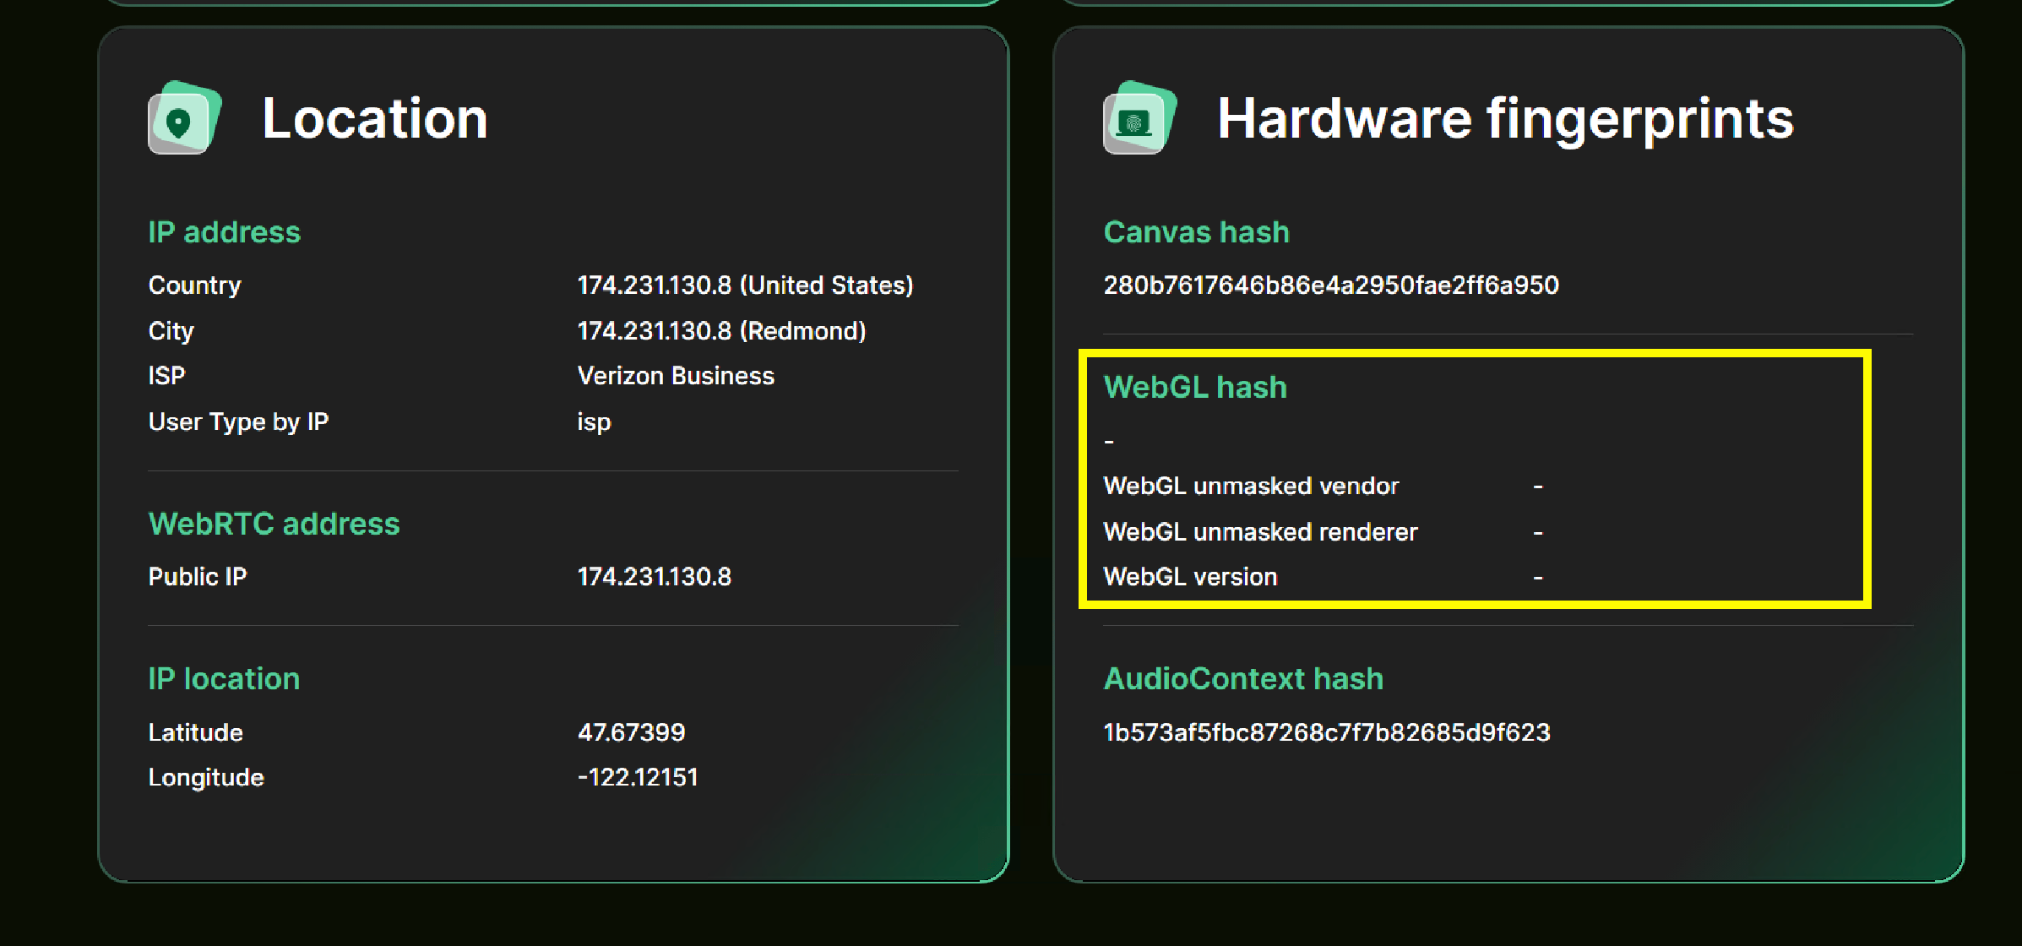The height and width of the screenshot is (946, 2022).
Task: Select the IP address section heading
Action: pyautogui.click(x=224, y=232)
